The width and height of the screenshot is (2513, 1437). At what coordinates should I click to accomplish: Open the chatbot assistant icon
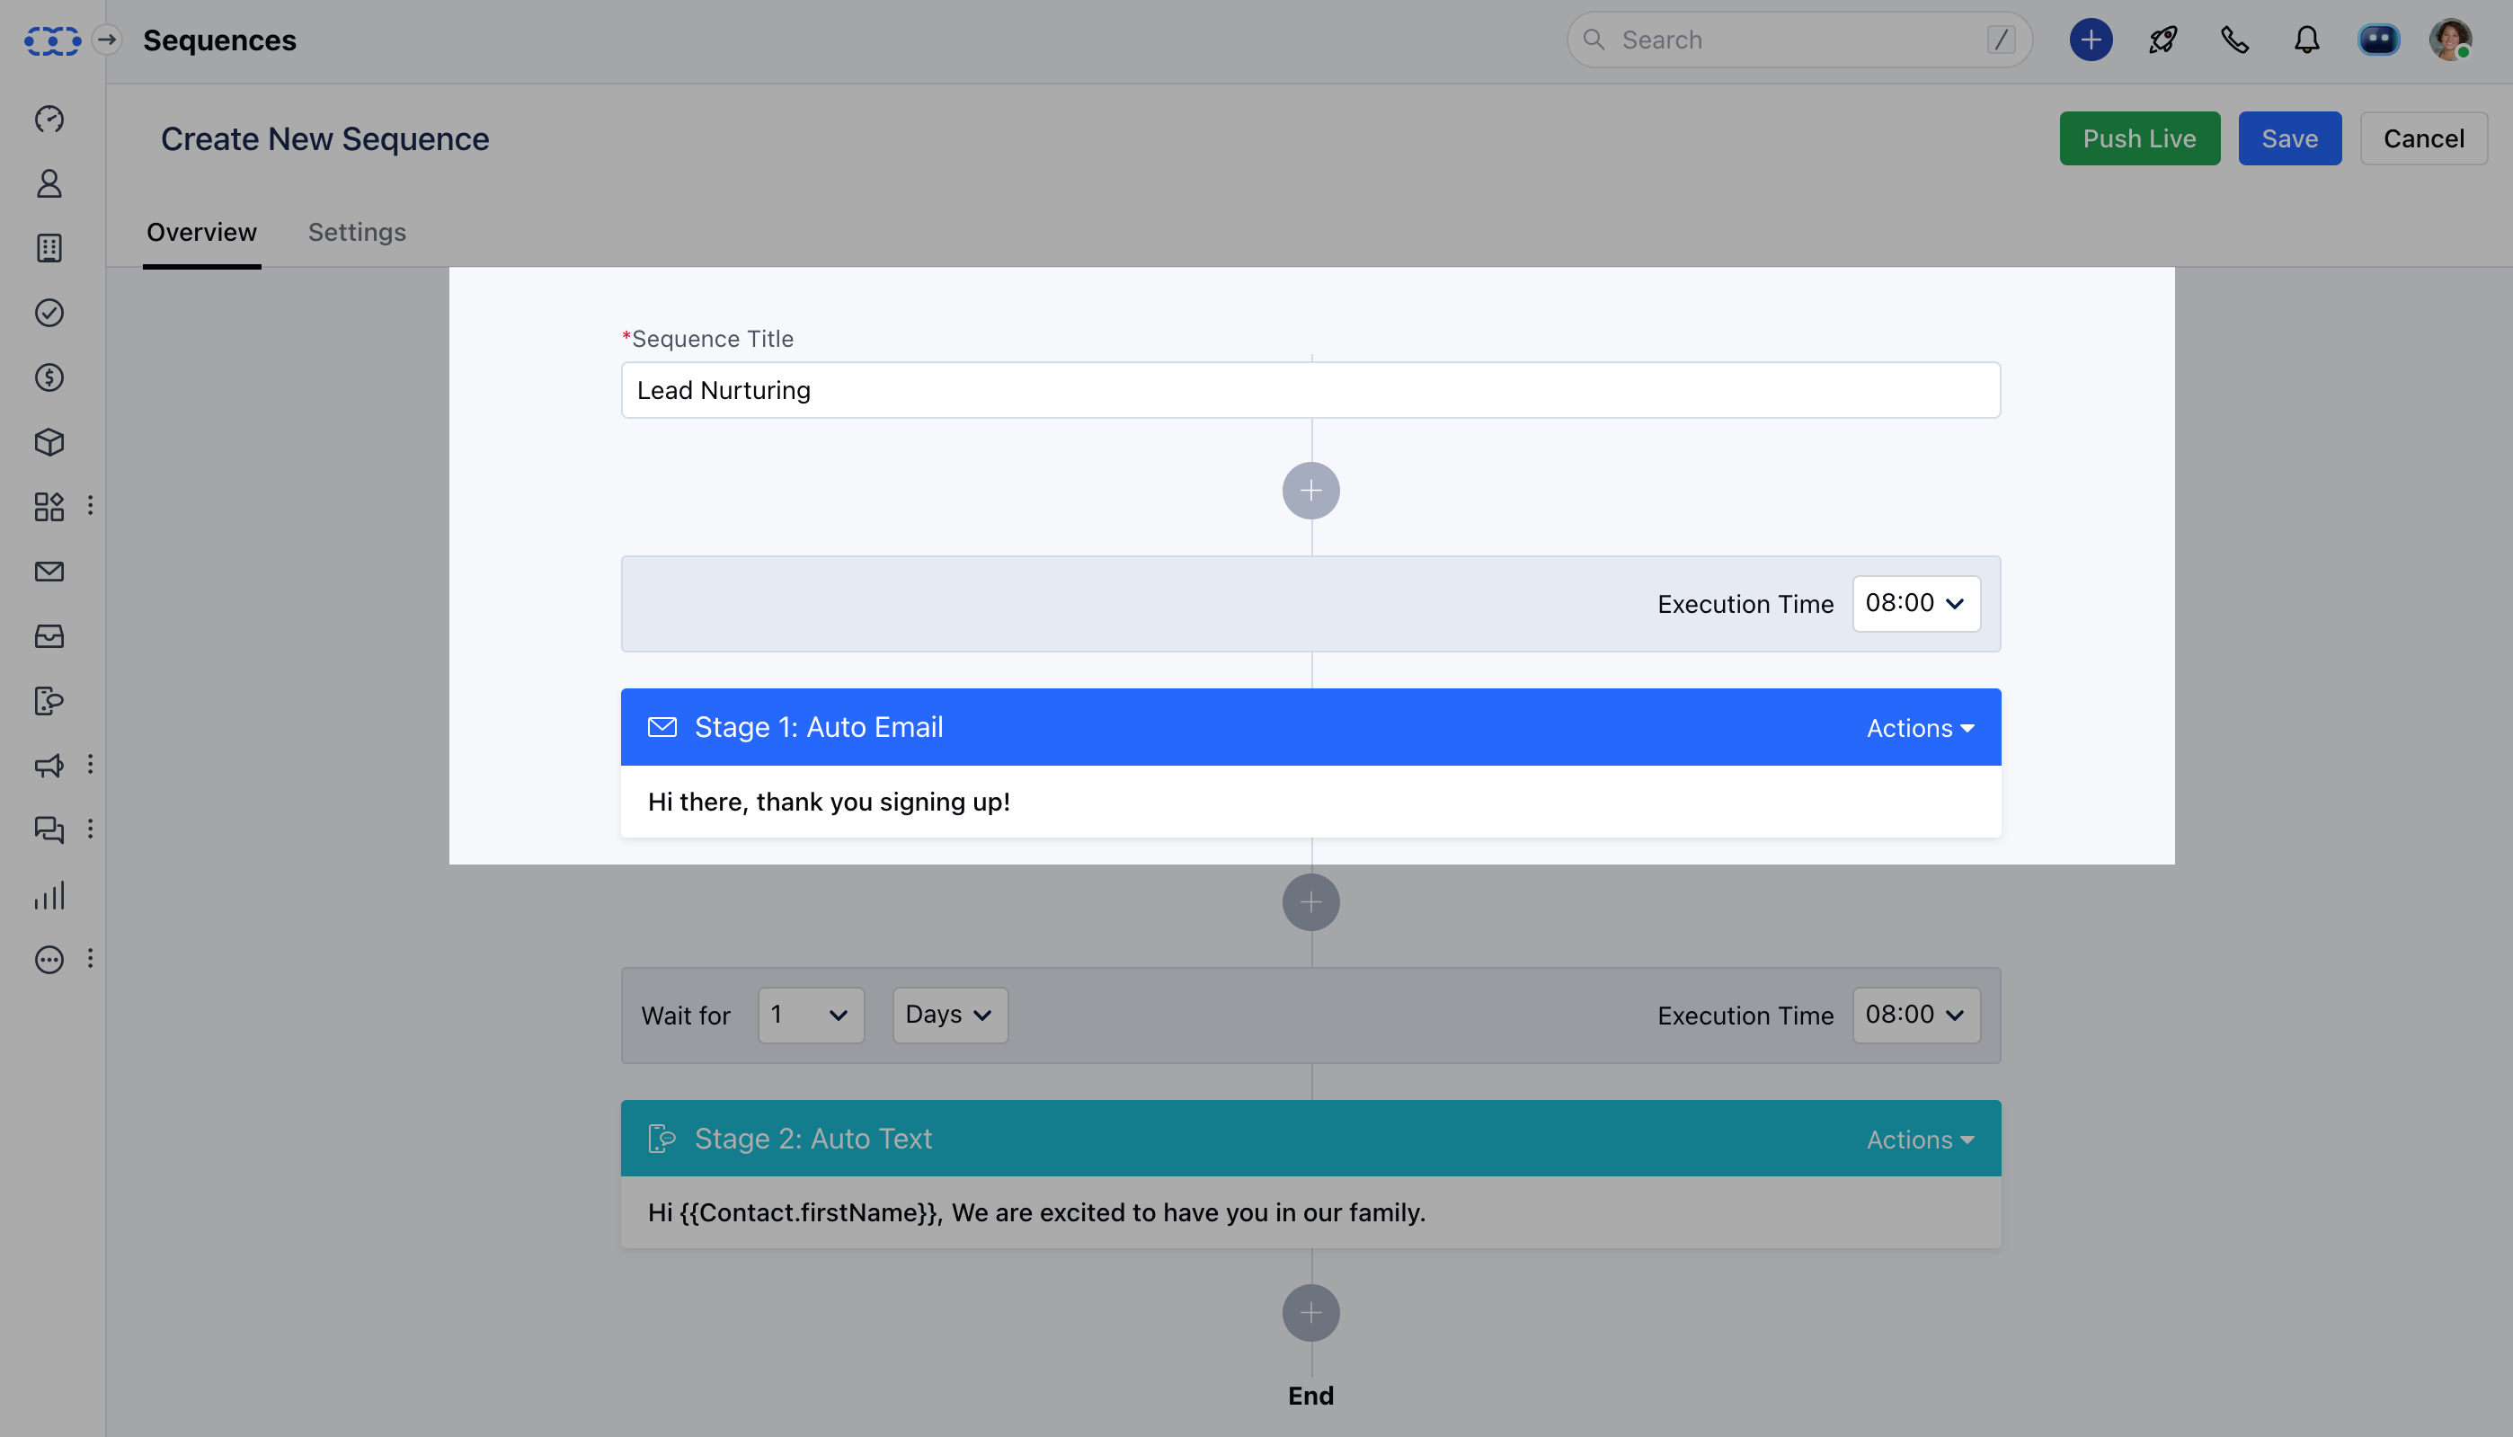[x=2379, y=40]
